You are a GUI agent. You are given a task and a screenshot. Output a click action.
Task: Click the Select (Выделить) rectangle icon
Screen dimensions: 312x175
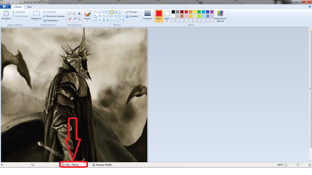(x=37, y=14)
